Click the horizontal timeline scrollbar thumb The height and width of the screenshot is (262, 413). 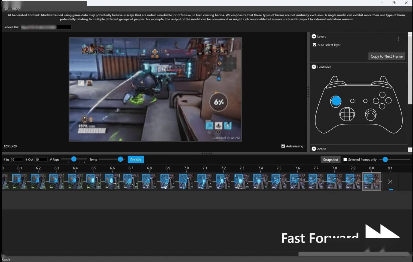[x=354, y=254]
